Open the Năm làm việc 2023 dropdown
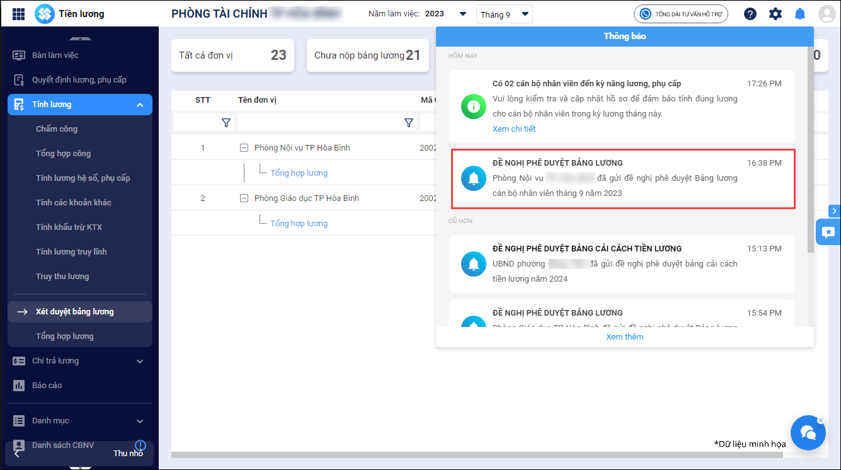841x470 pixels. click(x=462, y=14)
